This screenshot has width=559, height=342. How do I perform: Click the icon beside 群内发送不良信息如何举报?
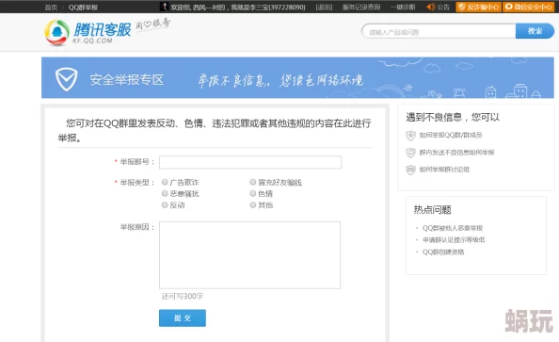[410, 153]
